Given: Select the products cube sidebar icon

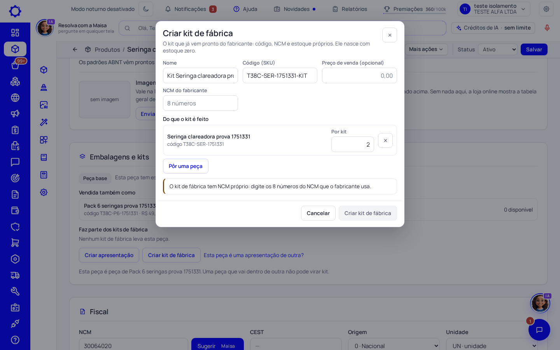Looking at the screenshot, I should coord(15,49).
